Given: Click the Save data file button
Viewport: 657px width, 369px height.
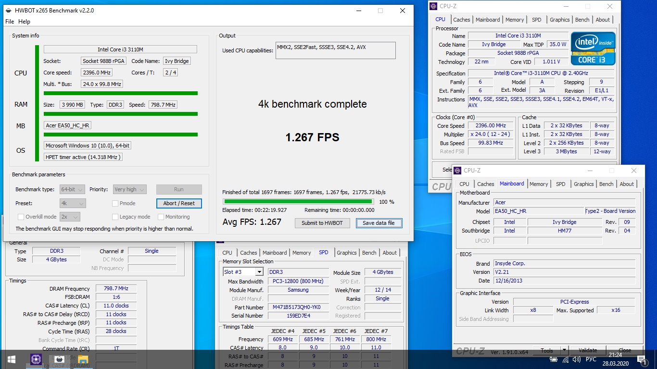Looking at the screenshot, I should coord(379,223).
